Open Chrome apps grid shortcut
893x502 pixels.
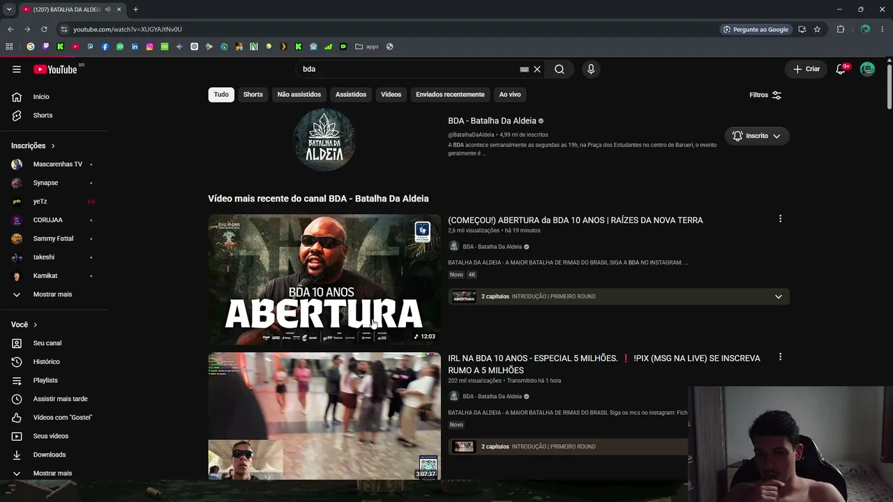point(9,47)
